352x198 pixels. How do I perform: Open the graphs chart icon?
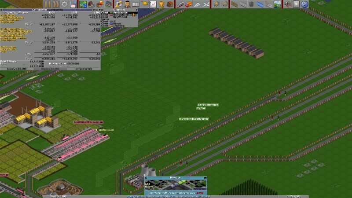pos(153,4)
